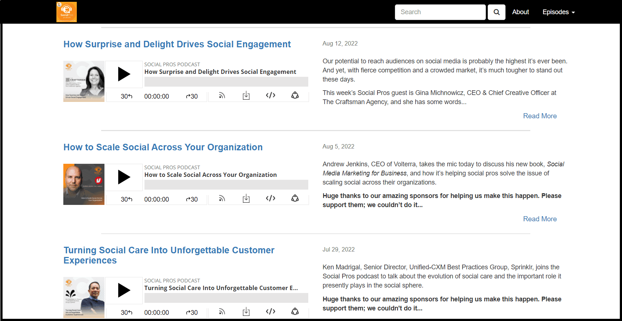Expand the Episodes dropdown menu
Screen dimensions: 622x321
coord(559,12)
